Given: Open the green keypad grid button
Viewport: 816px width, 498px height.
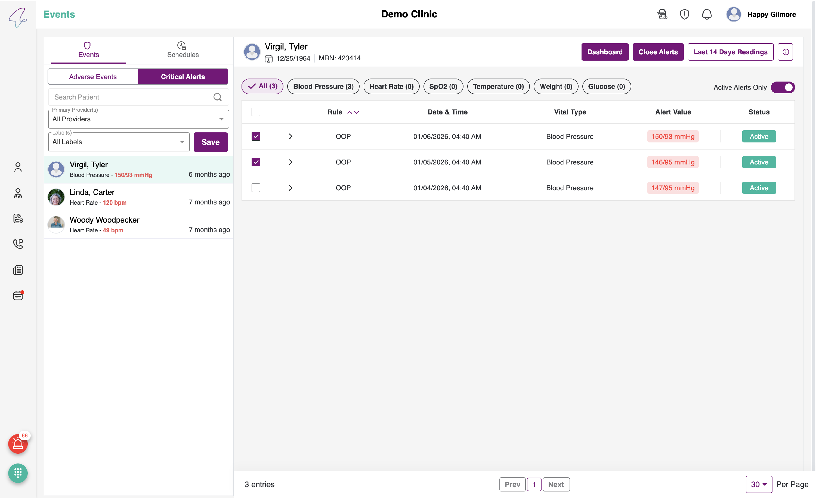Looking at the screenshot, I should (x=18, y=473).
